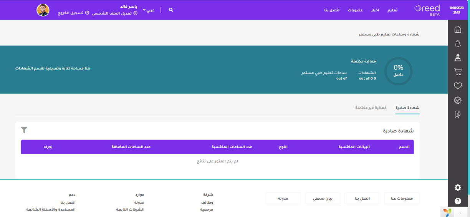Click الاسم column header
470x217 pixels.
404,147
